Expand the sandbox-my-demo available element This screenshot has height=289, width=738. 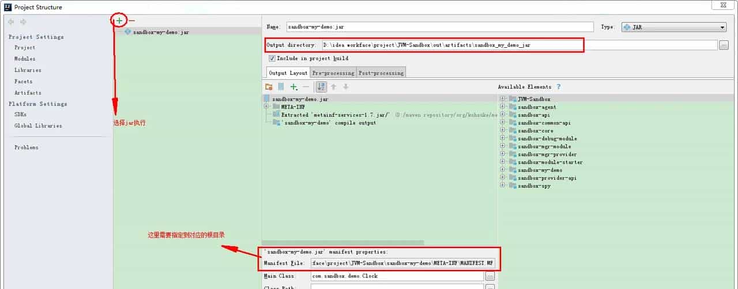(x=503, y=170)
